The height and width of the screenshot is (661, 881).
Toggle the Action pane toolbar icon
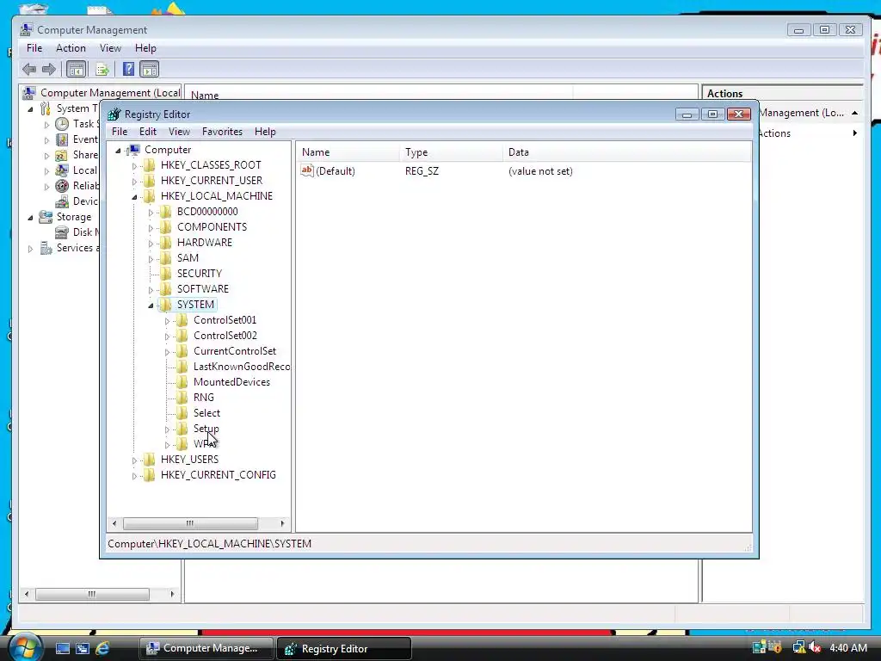point(149,69)
